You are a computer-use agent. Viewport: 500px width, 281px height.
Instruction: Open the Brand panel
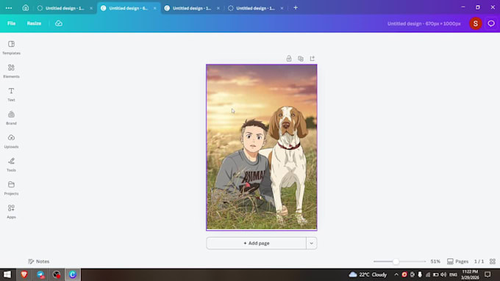tap(11, 117)
